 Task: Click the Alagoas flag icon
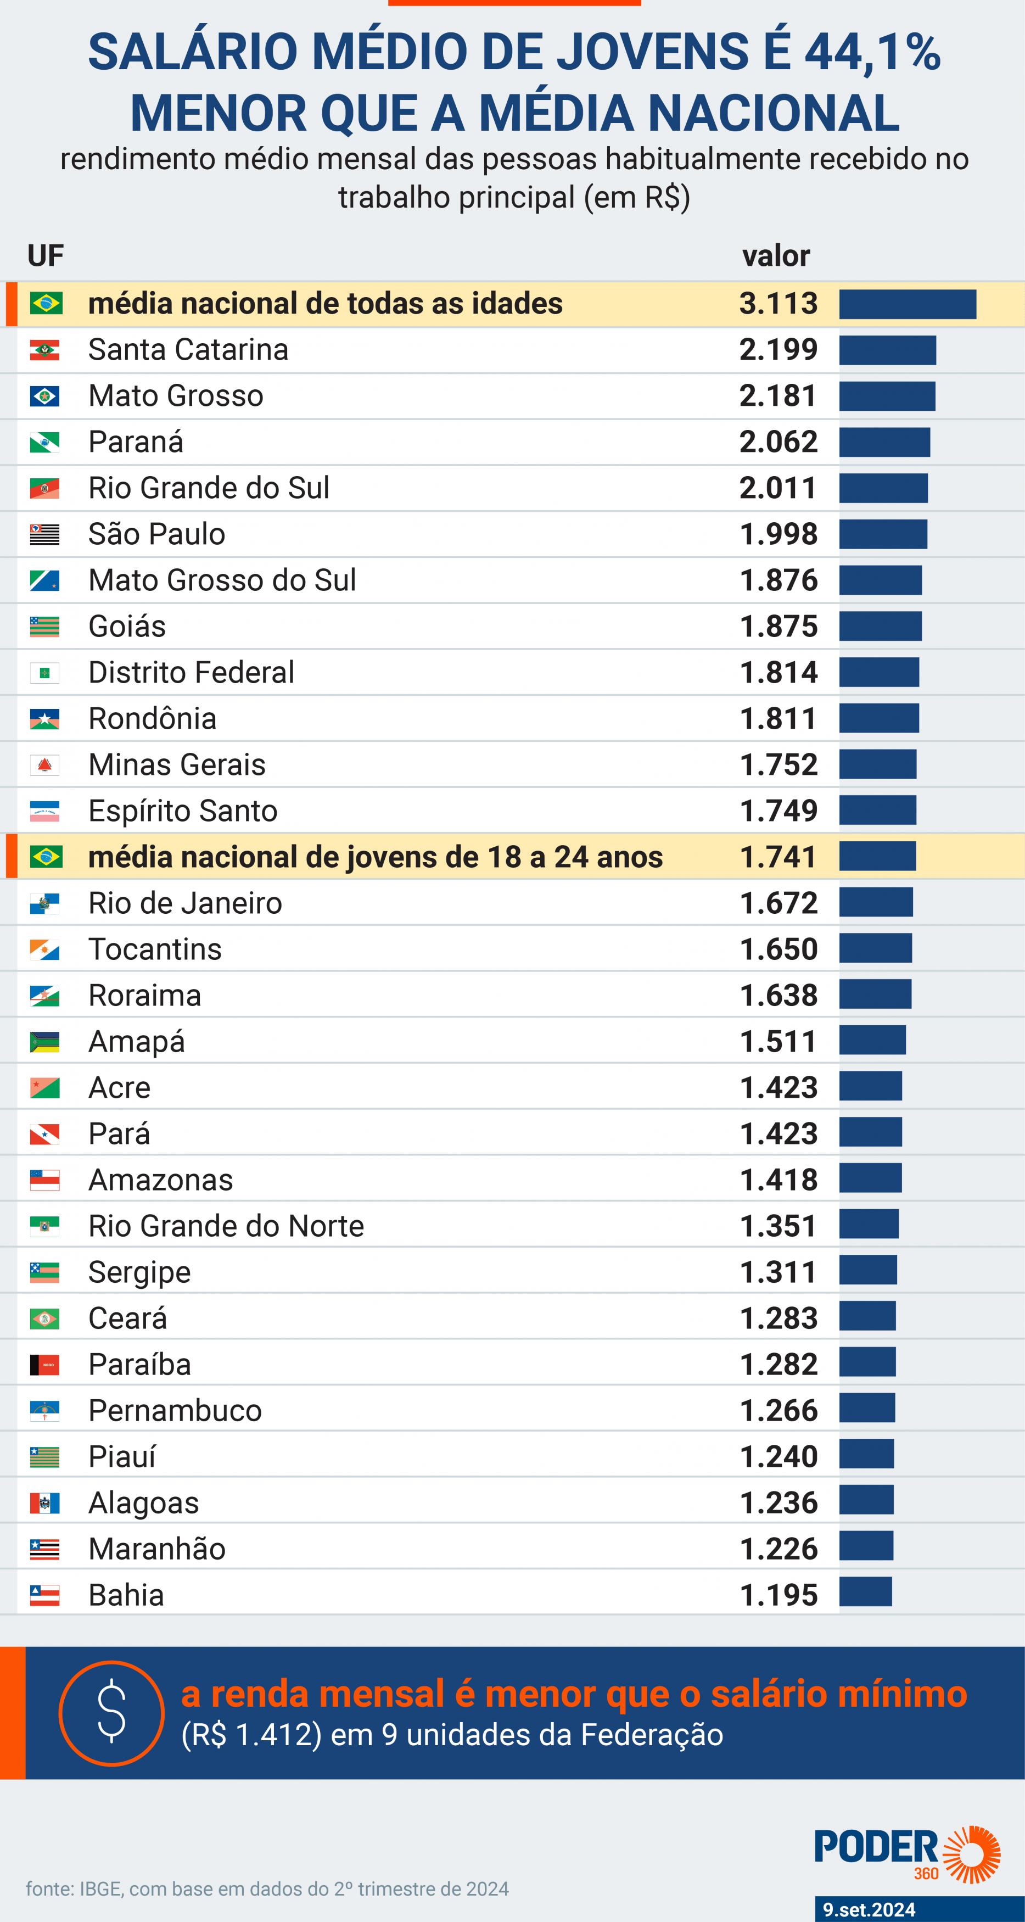(45, 1502)
